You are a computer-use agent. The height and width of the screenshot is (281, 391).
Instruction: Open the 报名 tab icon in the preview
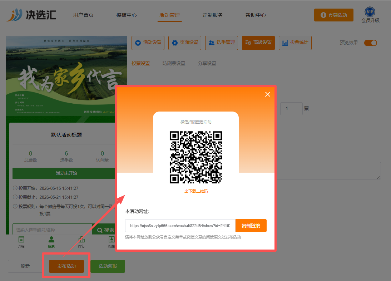[x=112, y=242]
